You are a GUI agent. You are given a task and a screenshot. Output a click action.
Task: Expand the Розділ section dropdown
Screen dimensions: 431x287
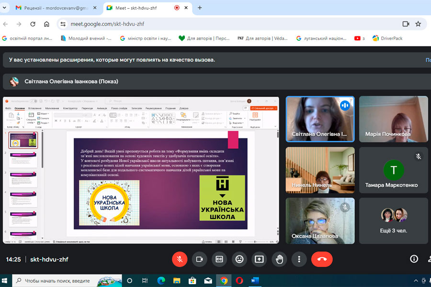point(43,123)
